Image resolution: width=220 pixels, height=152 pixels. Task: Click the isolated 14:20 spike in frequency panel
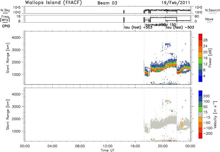click(124, 20)
